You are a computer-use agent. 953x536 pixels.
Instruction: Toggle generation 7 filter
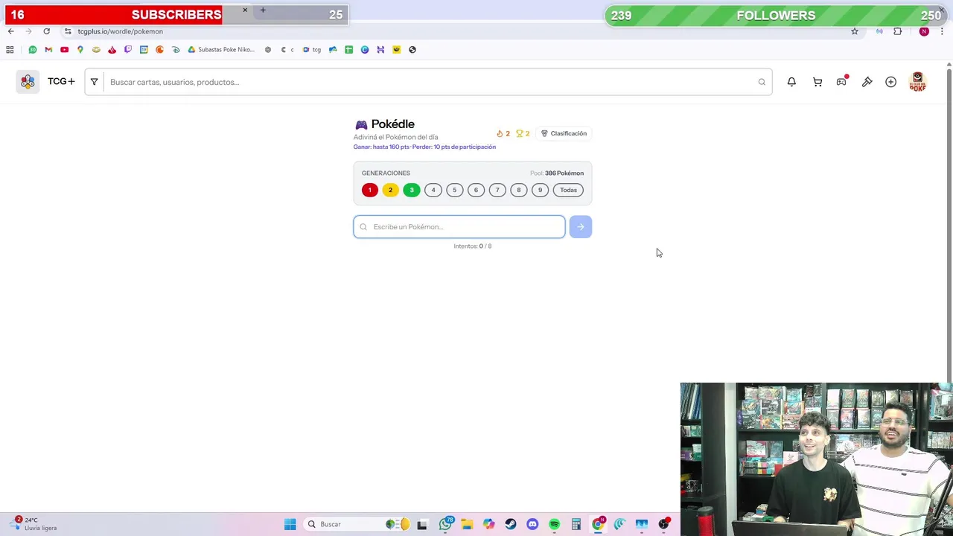497,190
